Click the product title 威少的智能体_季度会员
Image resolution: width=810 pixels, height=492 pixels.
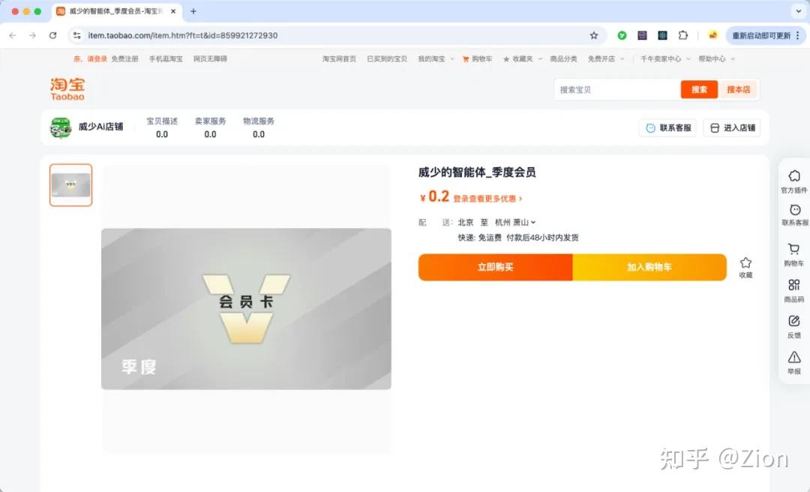pos(477,172)
